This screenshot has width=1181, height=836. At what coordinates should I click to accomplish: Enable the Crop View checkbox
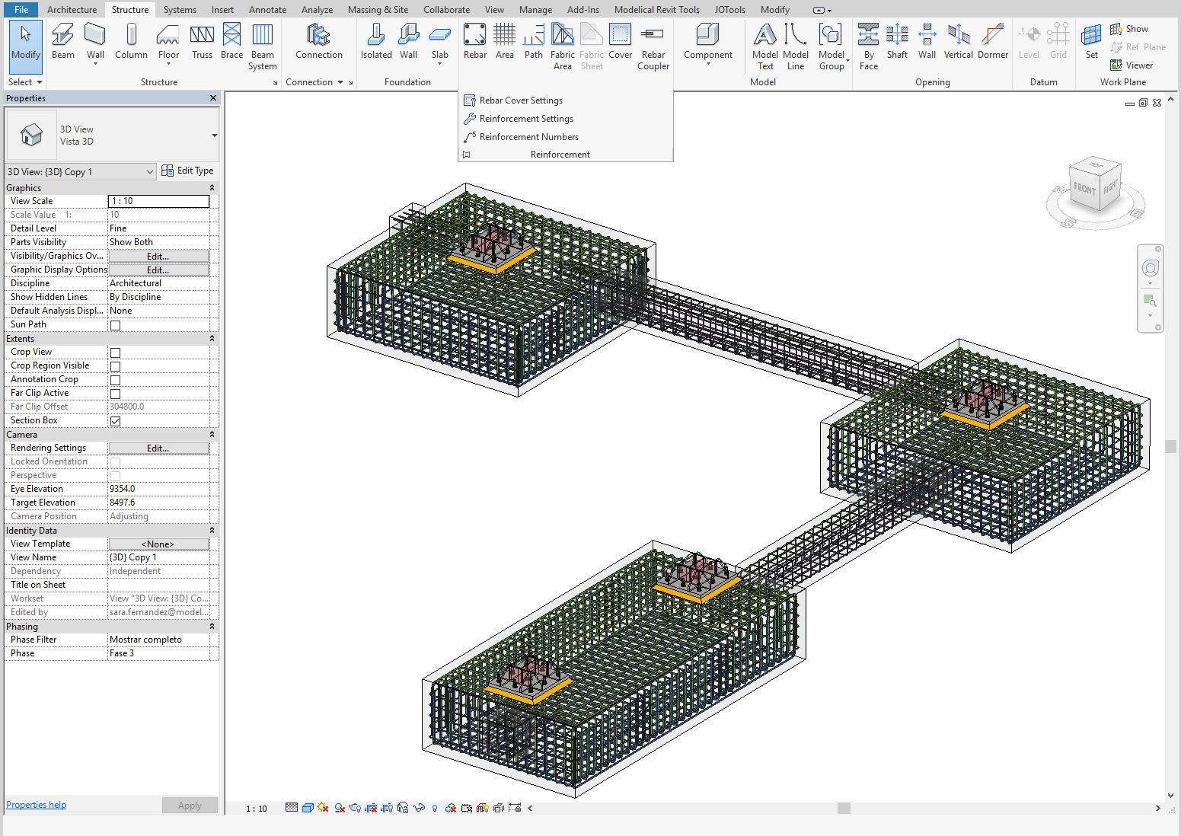pos(115,353)
